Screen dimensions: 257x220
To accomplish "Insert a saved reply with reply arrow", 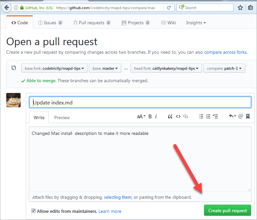I will (x=232, y=116).
